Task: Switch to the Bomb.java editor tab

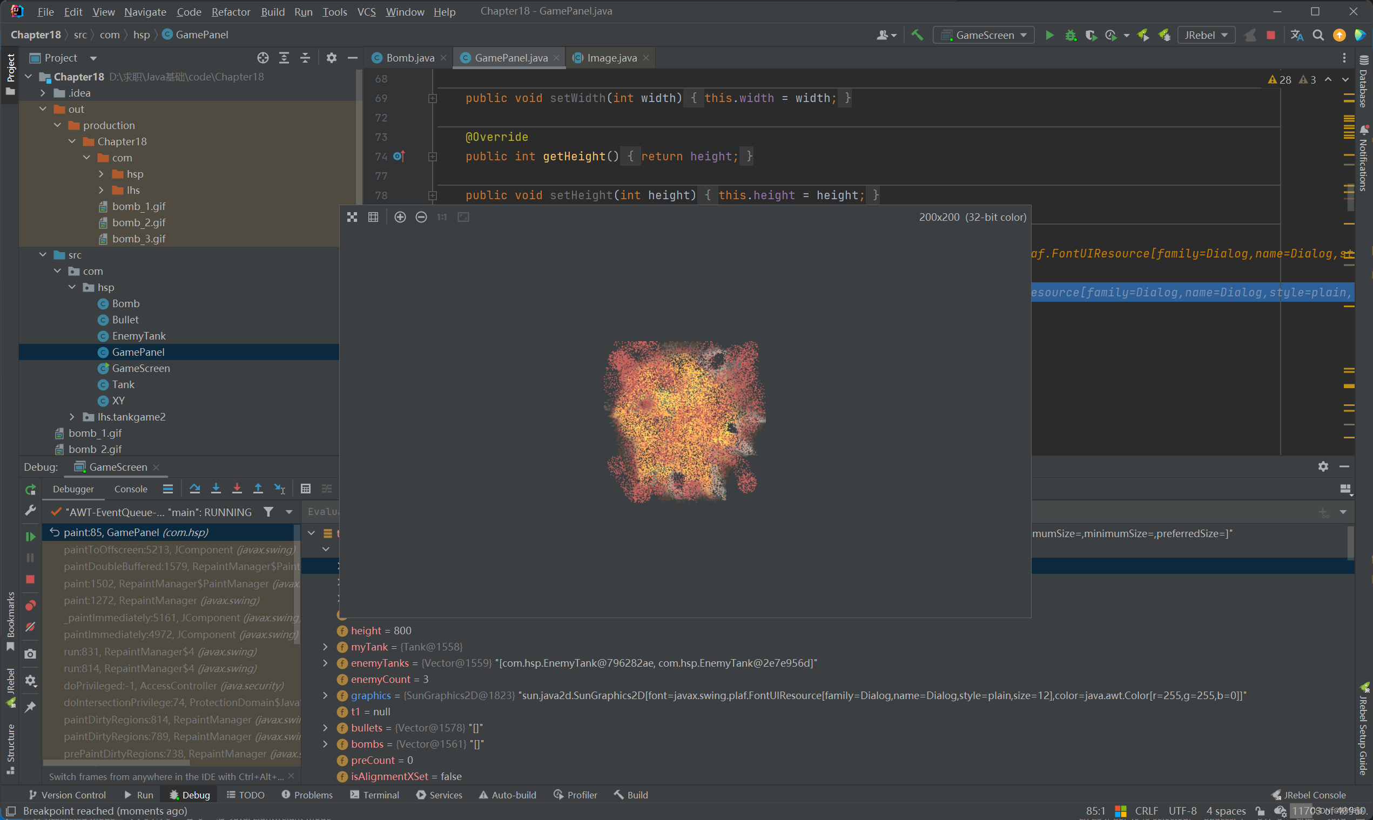Action: pos(409,58)
